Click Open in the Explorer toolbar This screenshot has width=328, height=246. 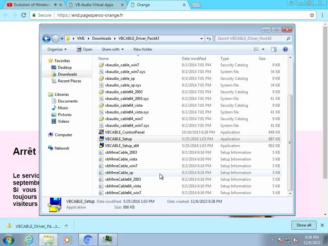pyautogui.click(x=85, y=49)
